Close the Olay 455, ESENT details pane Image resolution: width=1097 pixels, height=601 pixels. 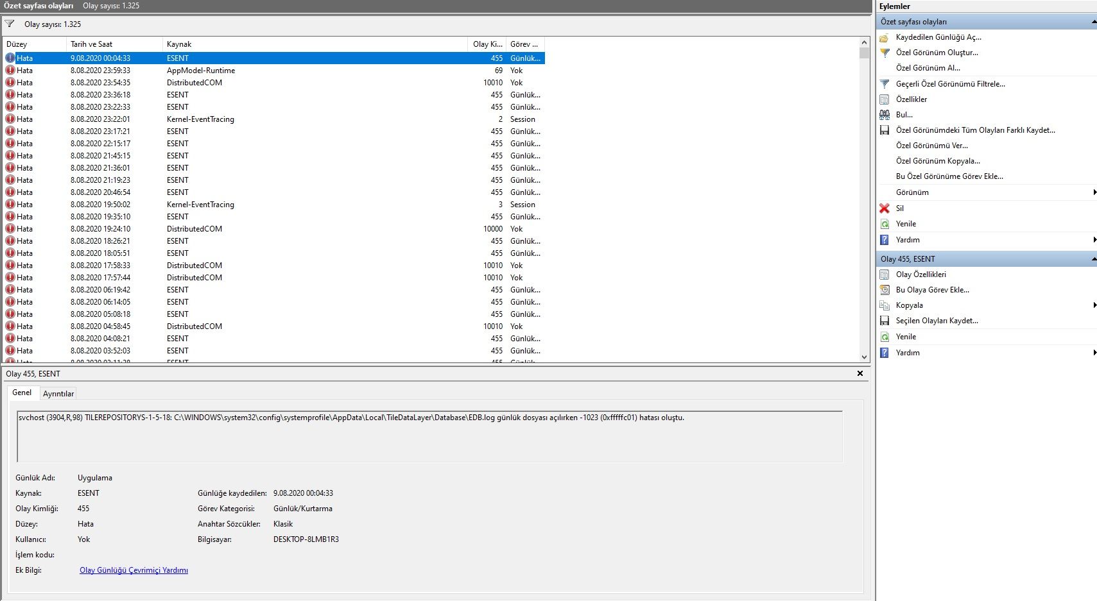860,373
